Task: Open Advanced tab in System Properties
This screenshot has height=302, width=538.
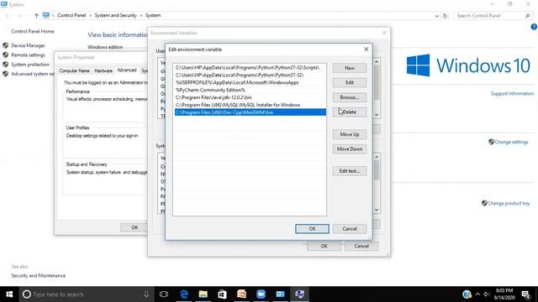Action: point(127,70)
